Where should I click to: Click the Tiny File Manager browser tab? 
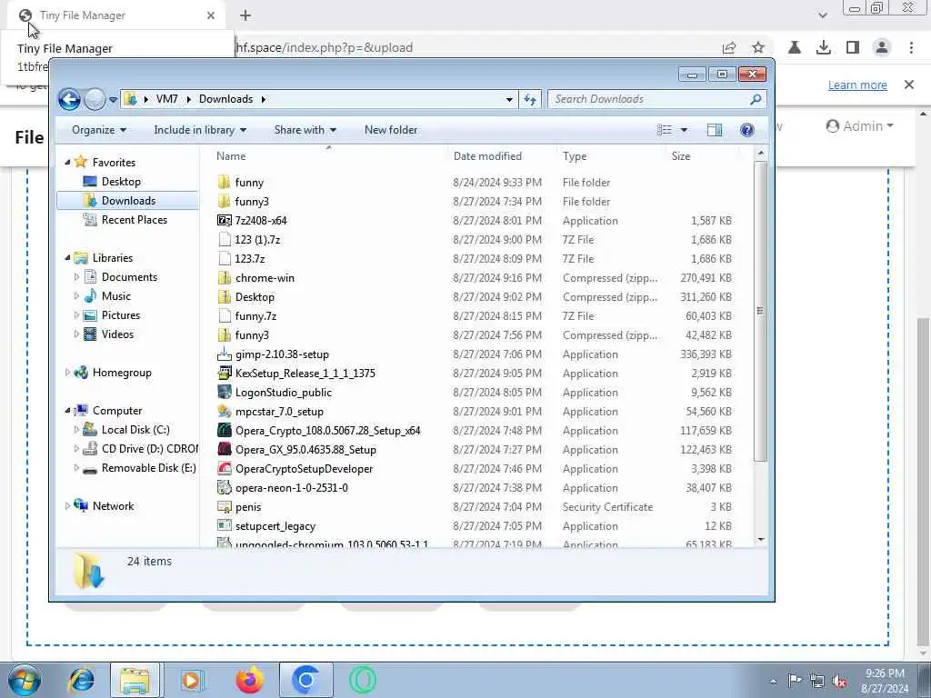click(x=116, y=15)
